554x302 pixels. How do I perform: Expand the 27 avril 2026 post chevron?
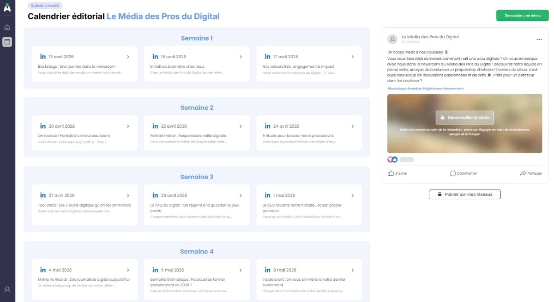128,195
